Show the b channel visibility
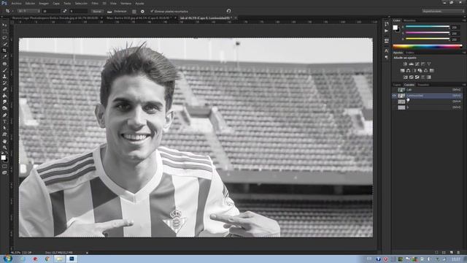The image size is (467, 263). tap(394, 107)
